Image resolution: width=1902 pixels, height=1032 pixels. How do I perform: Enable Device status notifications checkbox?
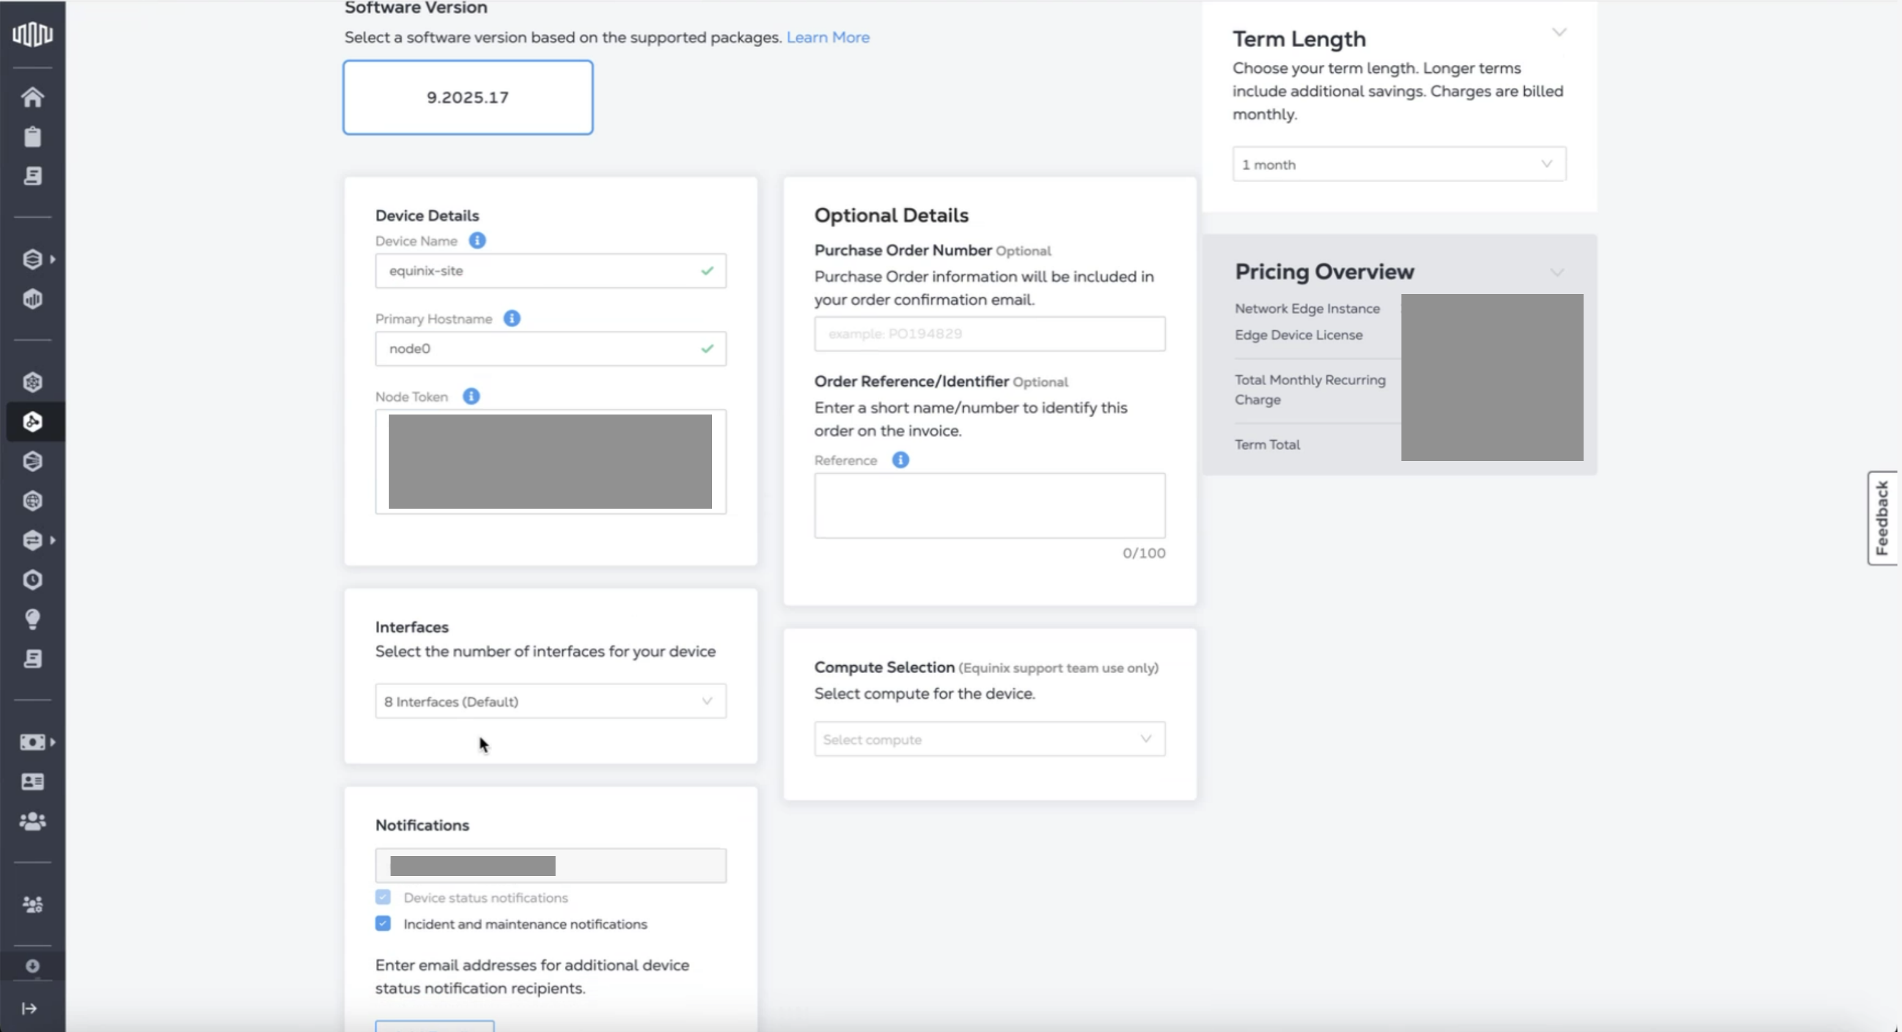[x=383, y=897]
